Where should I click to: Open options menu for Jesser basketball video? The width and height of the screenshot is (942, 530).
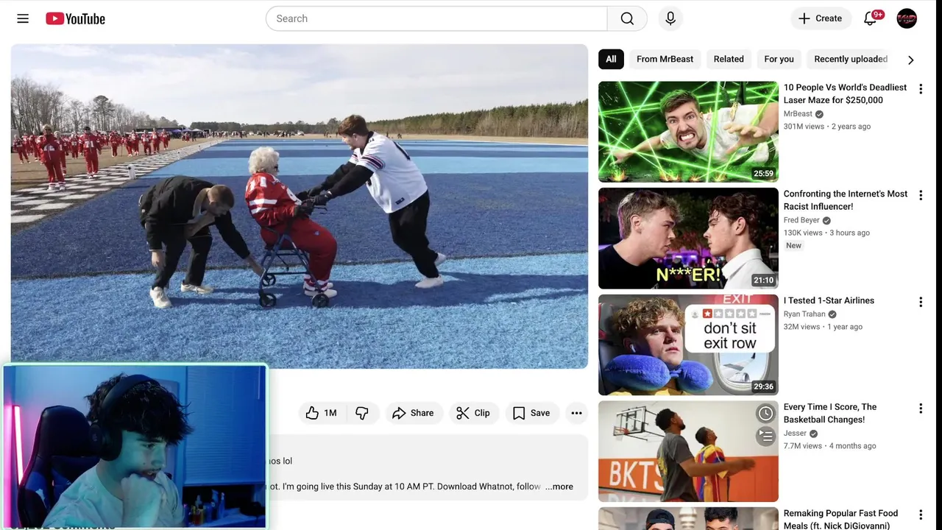[921, 409]
